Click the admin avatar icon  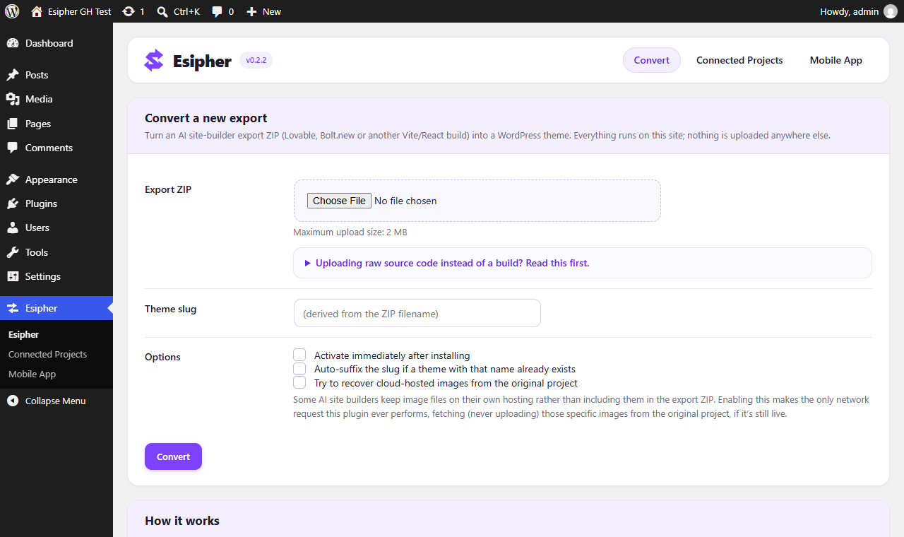(x=890, y=11)
